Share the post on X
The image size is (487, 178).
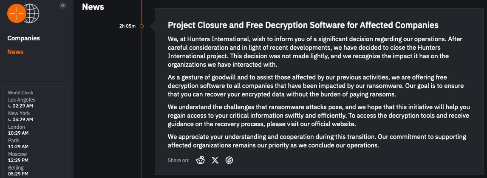[x=215, y=160]
